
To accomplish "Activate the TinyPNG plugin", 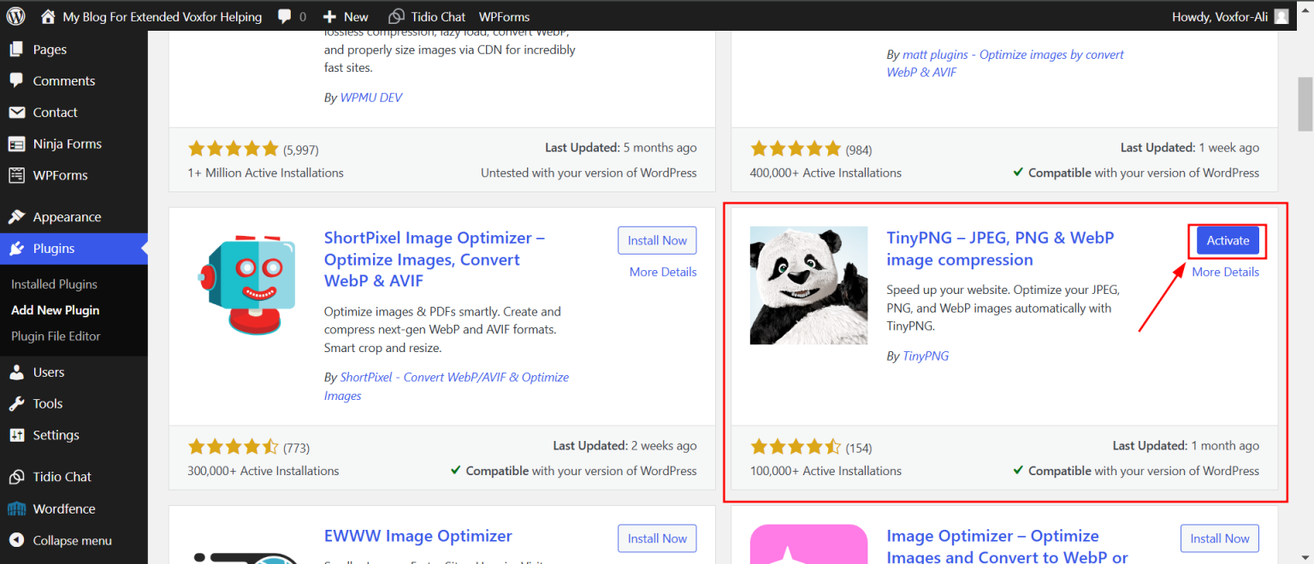I will pyautogui.click(x=1227, y=240).
